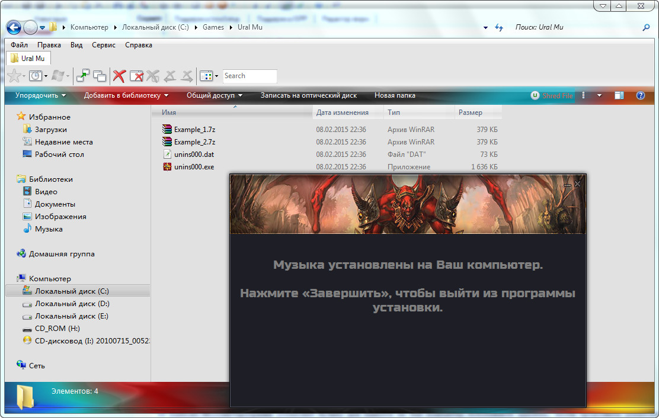
Task: Sort by the Тип column header
Action: [419, 112]
